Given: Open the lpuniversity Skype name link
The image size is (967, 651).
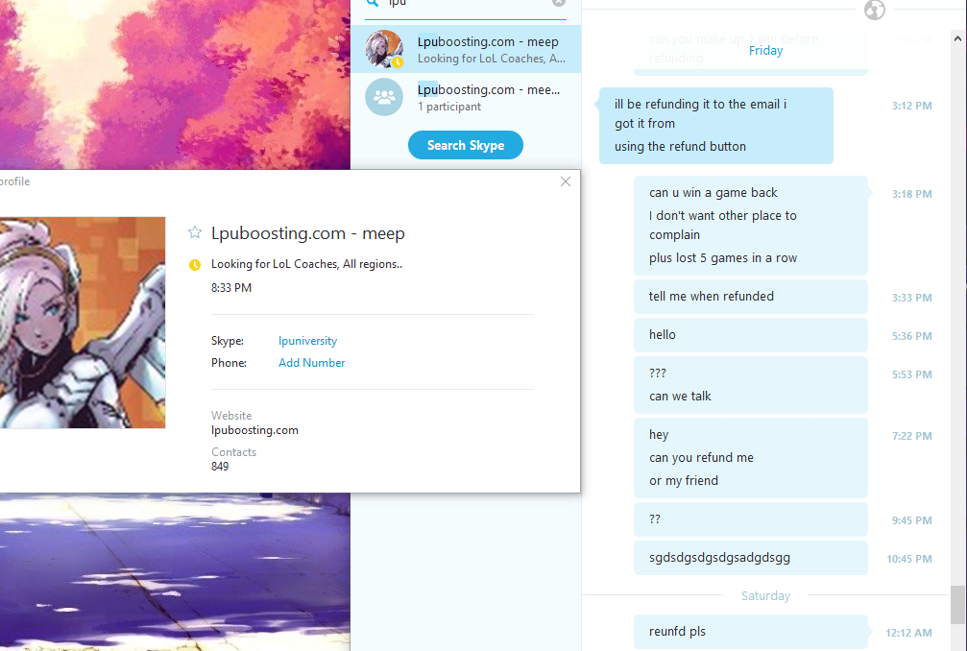Looking at the screenshot, I should pyautogui.click(x=307, y=341).
